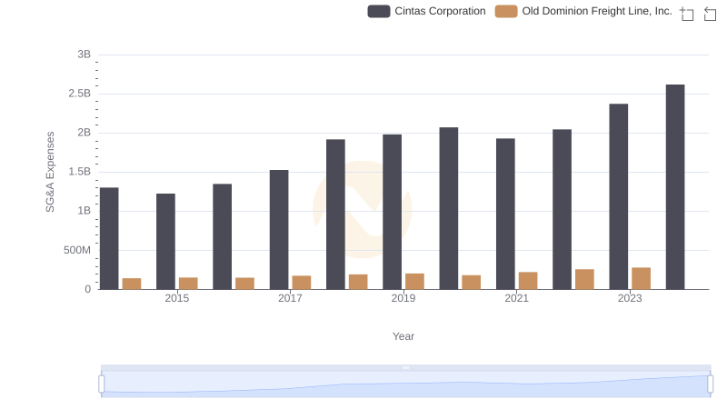The width and height of the screenshot is (727, 419).
Task: Click the orange Old Dominion legend swatch
Action: 506,11
